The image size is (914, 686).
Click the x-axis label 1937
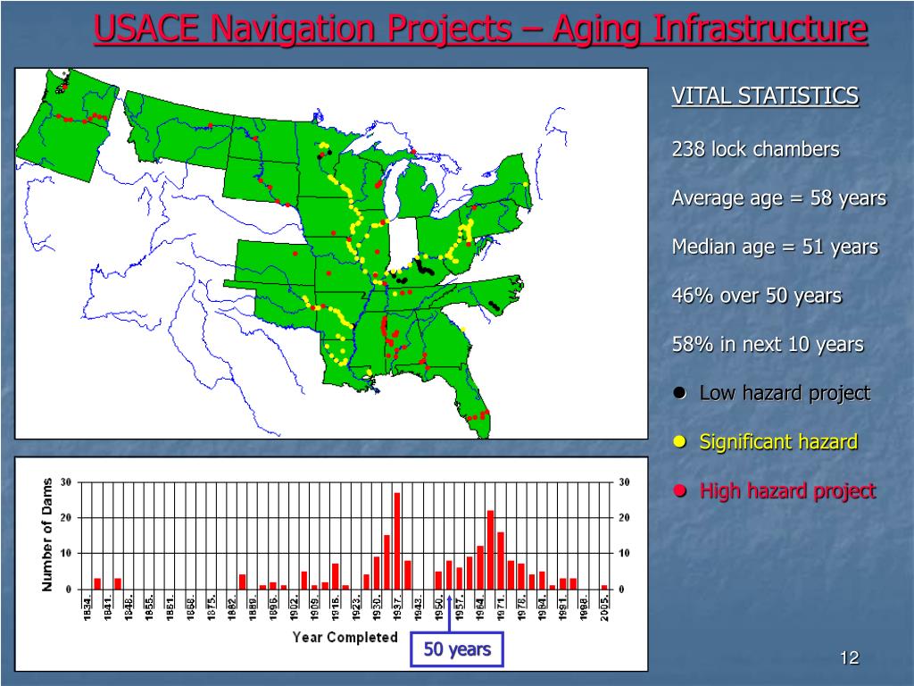(397, 608)
